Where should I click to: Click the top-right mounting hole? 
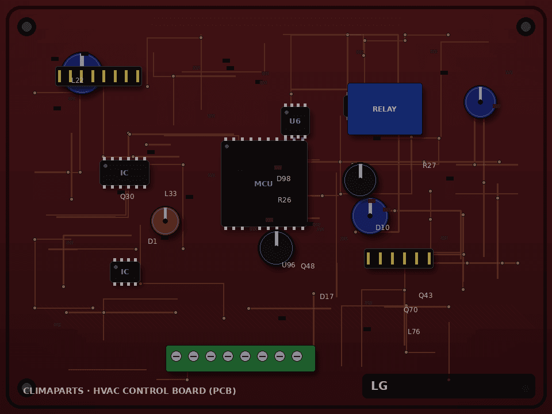pyautogui.click(x=526, y=26)
